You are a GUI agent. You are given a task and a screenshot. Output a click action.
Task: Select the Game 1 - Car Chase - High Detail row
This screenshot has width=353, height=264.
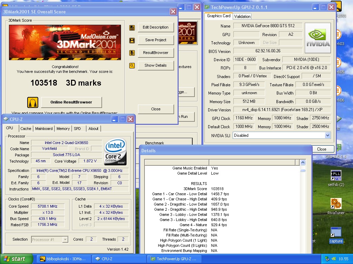[x=222, y=199]
